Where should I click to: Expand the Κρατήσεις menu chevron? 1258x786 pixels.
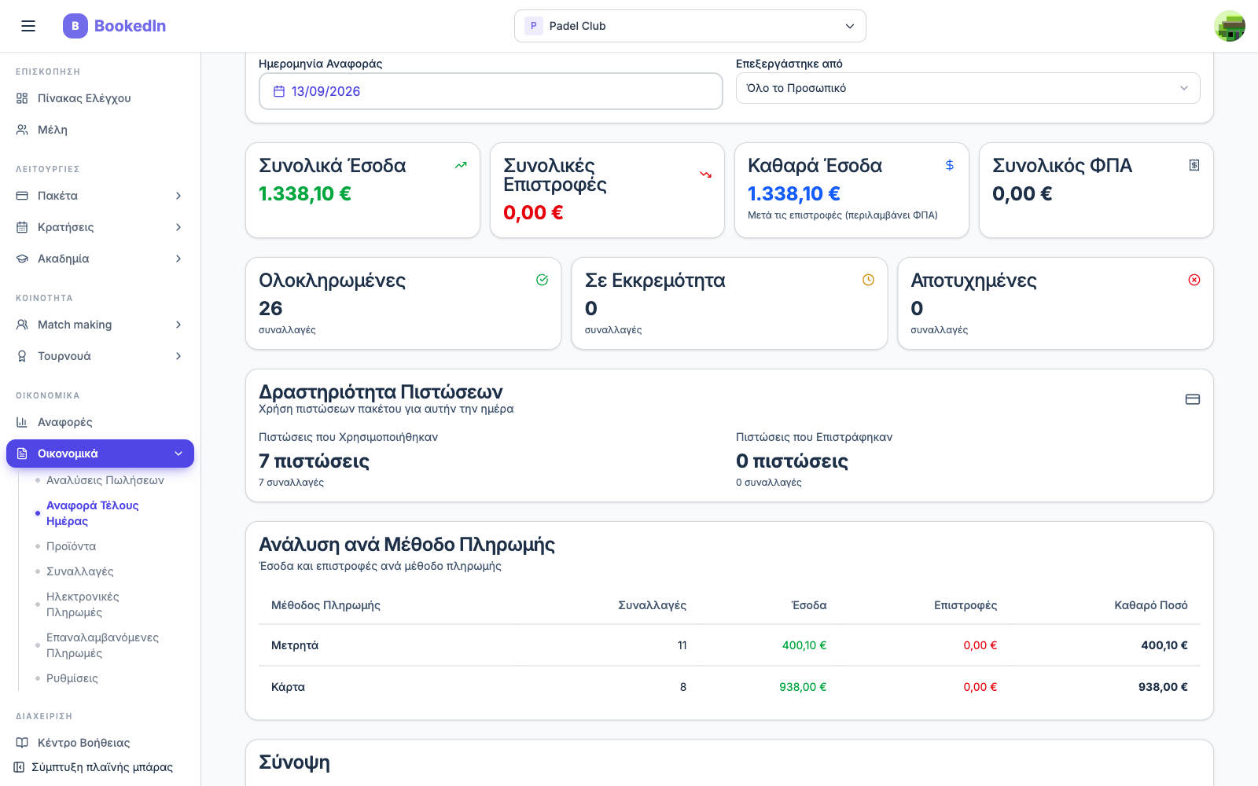coord(178,227)
